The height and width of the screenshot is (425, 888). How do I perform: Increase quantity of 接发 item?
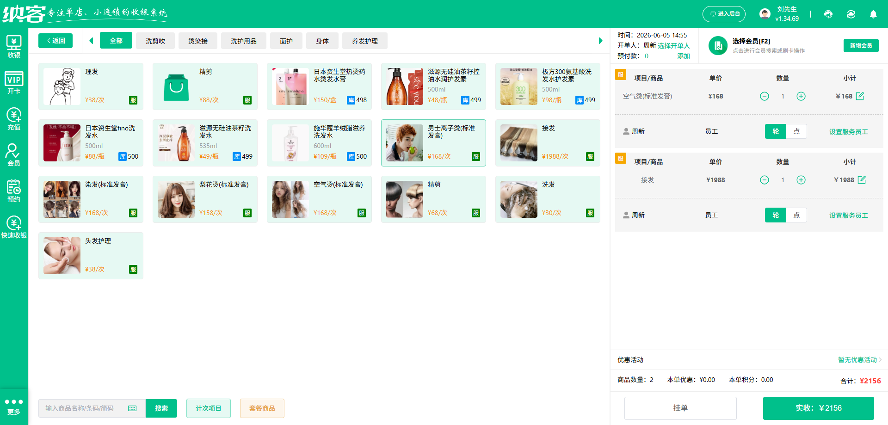(x=801, y=180)
